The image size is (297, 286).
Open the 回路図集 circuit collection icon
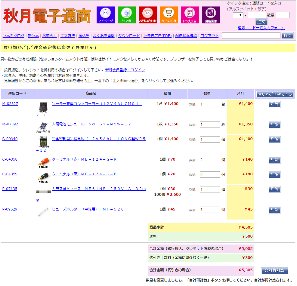point(211,15)
